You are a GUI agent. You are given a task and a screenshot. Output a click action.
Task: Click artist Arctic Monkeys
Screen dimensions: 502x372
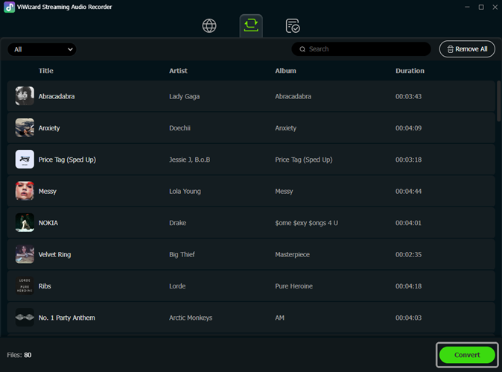(x=191, y=318)
